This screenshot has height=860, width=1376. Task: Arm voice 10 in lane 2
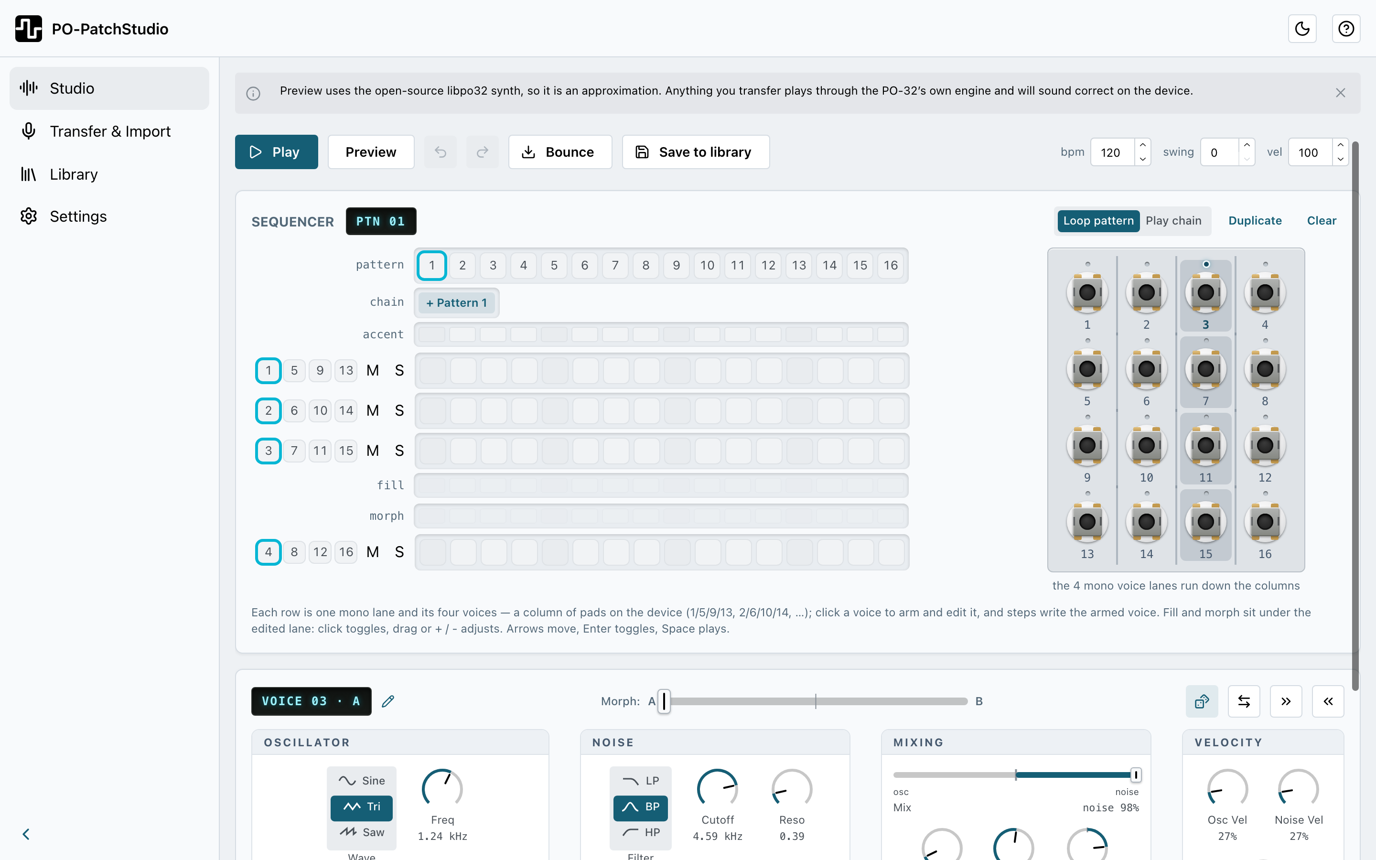(x=320, y=411)
